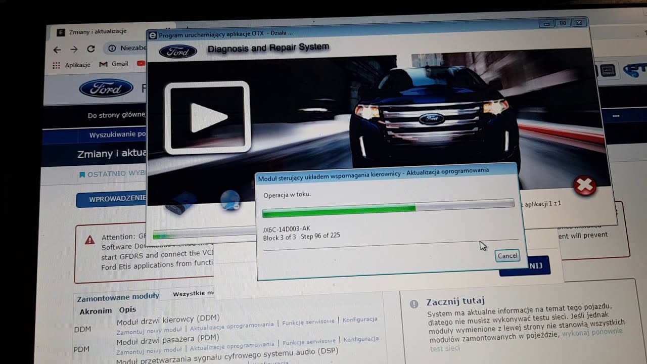Play the video in the Diagnosis and Repair window
This screenshot has height=364, width=647.
pyautogui.click(x=208, y=117)
